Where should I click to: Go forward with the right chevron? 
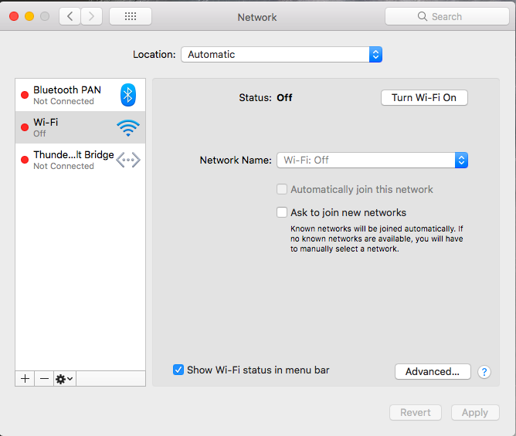click(x=91, y=16)
